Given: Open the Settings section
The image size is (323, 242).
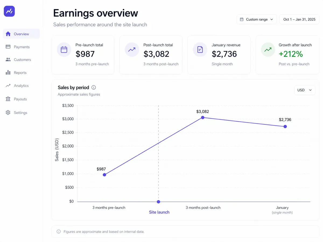Looking at the screenshot, I should 21,113.
